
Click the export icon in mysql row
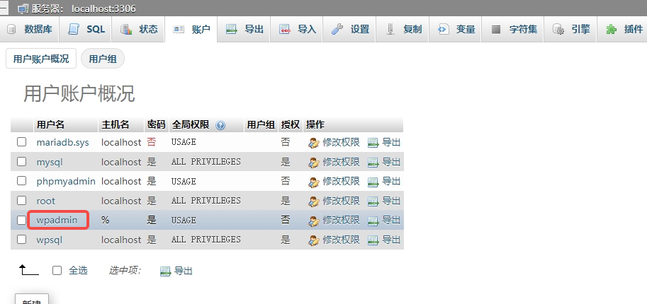(x=373, y=162)
